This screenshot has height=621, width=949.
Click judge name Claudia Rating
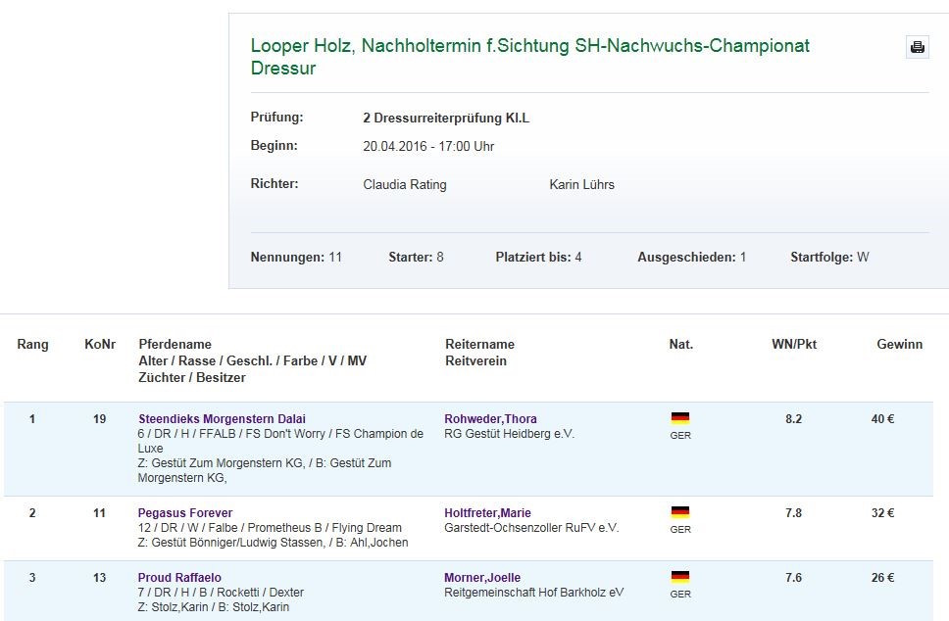(404, 184)
